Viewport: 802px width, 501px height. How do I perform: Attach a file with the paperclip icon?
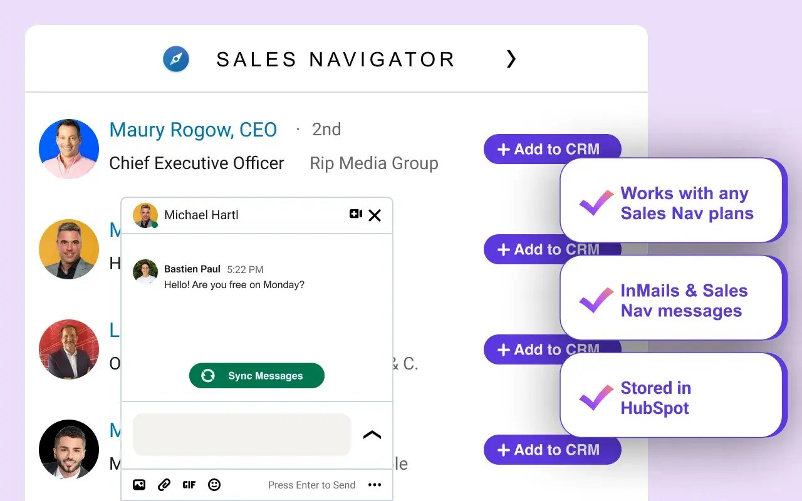(x=164, y=485)
